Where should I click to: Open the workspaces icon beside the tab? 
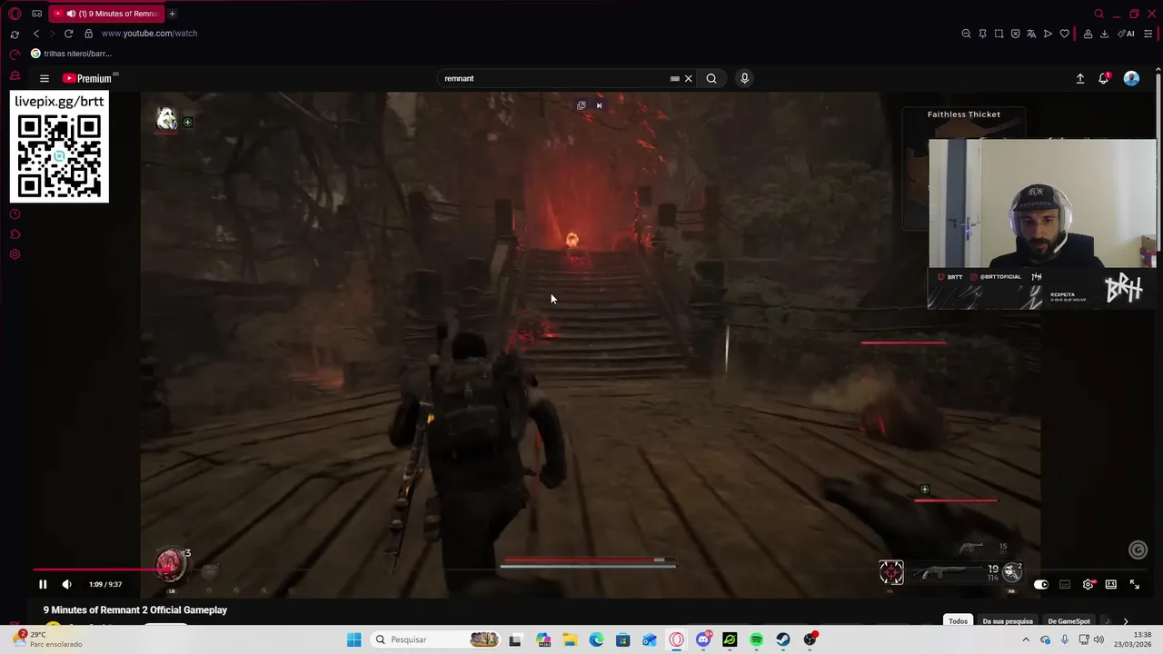pyautogui.click(x=36, y=14)
